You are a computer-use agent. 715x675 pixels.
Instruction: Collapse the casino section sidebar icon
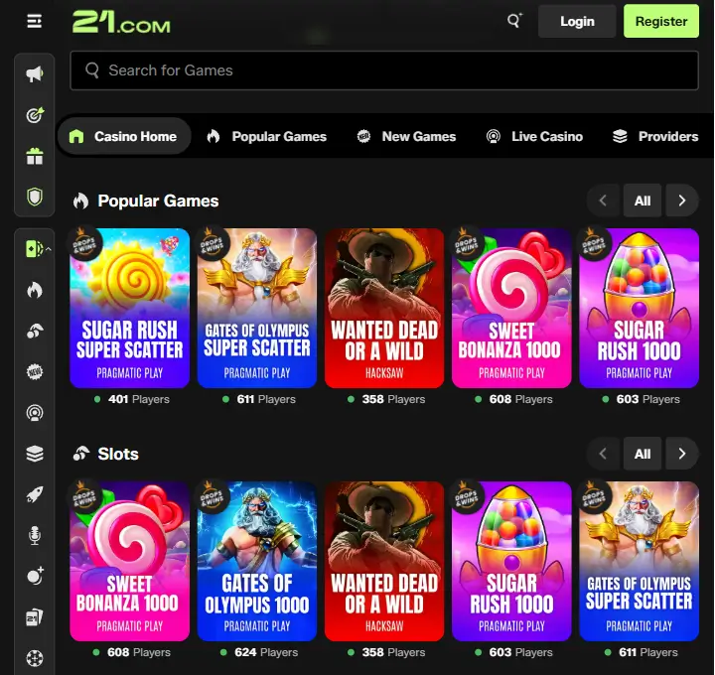pyautogui.click(x=38, y=249)
